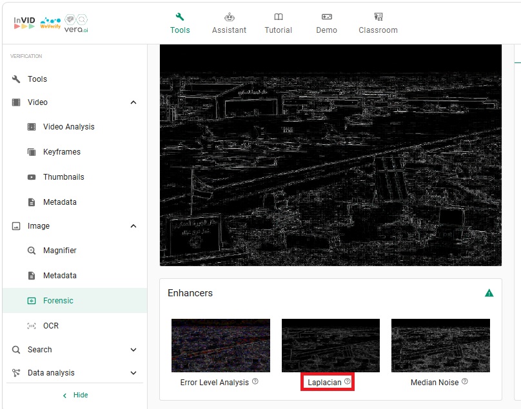521x409 pixels.
Task: Click the Video section label
Action: [37, 102]
